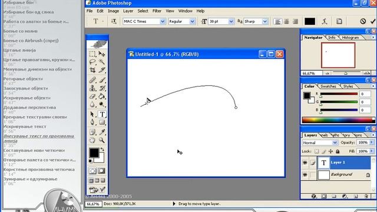Open the Edit menu
This screenshot has height=212, width=377.
click(x=100, y=11)
